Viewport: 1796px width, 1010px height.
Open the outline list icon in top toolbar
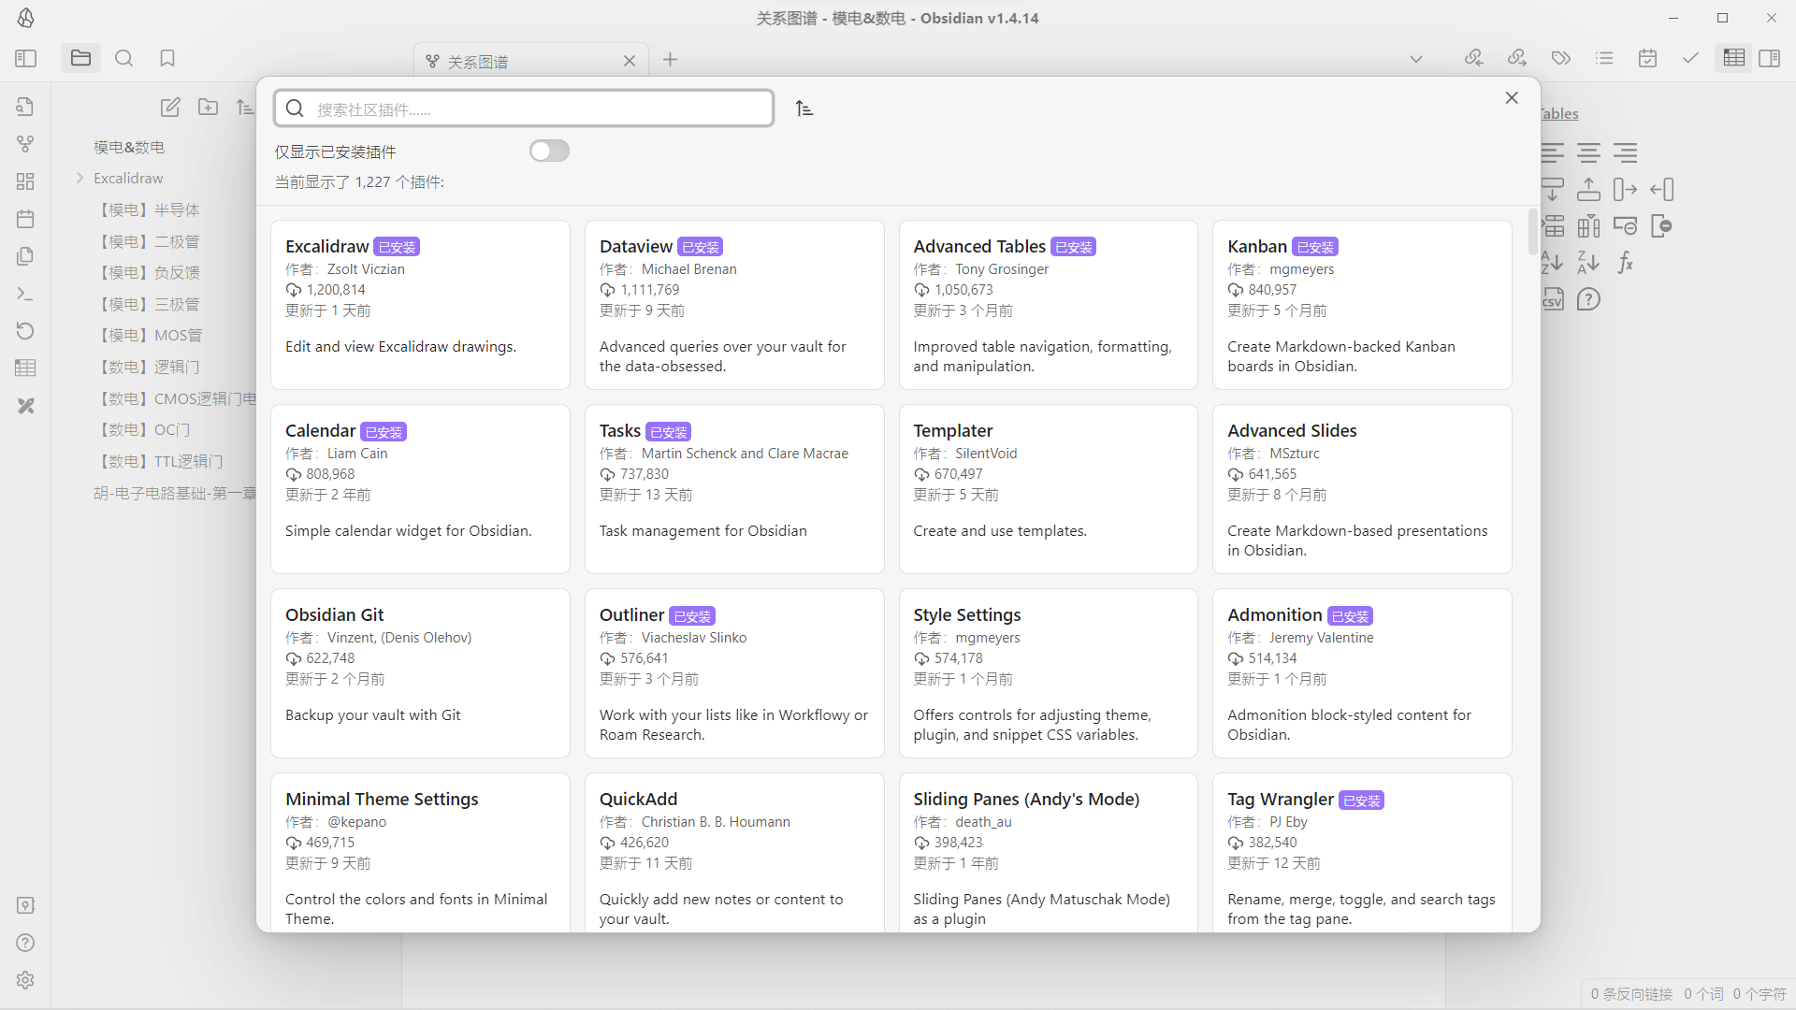point(1604,58)
